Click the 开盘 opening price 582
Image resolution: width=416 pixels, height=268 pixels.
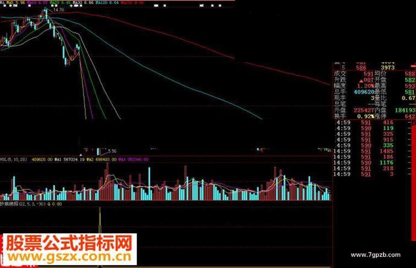[410, 80]
